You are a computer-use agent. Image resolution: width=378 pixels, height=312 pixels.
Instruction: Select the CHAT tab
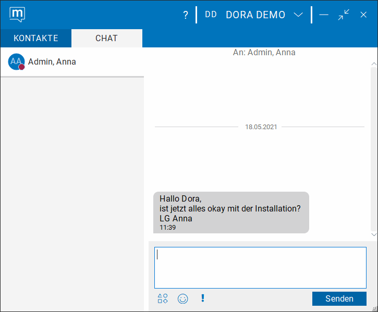(106, 38)
